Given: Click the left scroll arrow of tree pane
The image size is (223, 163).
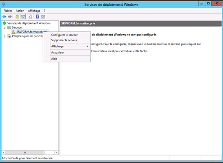Looking at the screenshot, I should pos(4,152).
